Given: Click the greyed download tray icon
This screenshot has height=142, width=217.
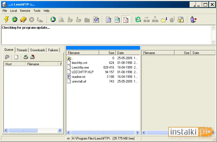Looking at the screenshot, I should click(70, 20).
